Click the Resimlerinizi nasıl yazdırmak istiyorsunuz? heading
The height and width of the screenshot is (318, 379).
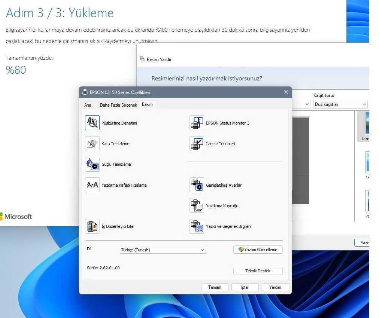pyautogui.click(x=207, y=79)
